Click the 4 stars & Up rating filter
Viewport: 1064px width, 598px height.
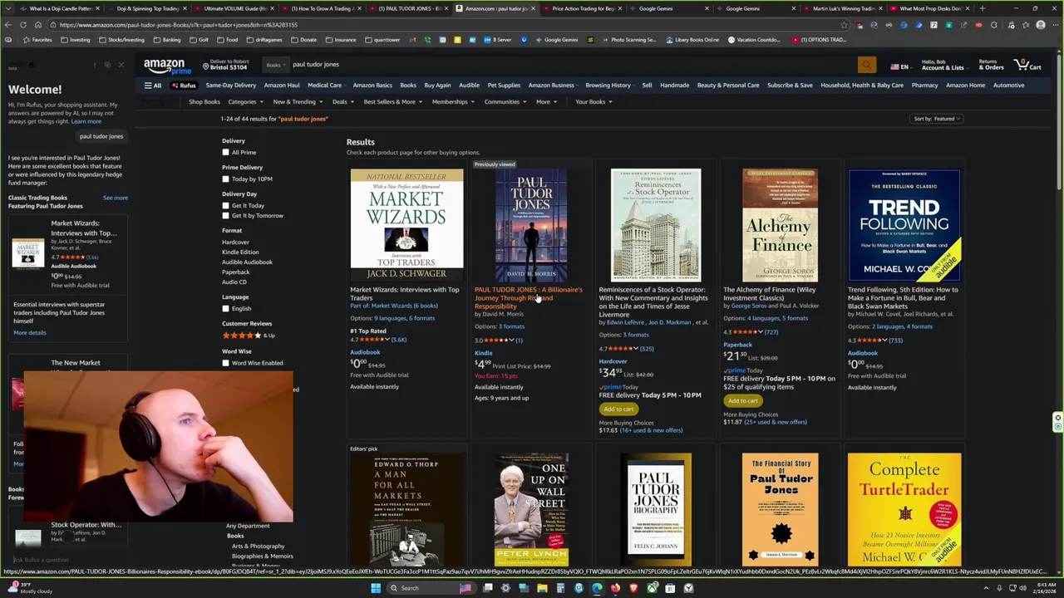pyautogui.click(x=249, y=336)
